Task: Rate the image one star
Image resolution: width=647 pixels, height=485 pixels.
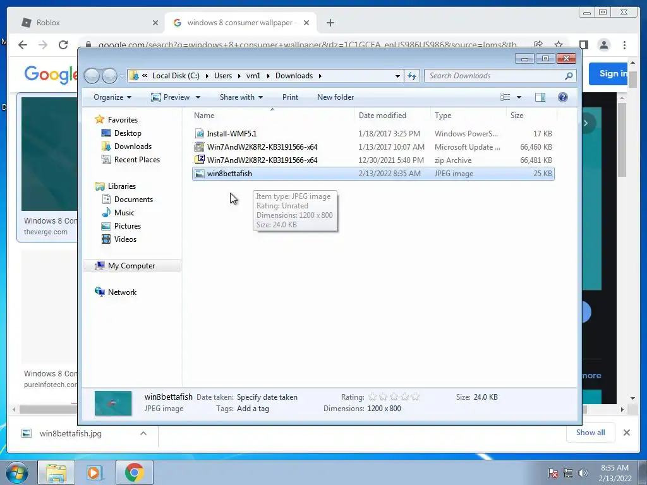Action: [372, 397]
